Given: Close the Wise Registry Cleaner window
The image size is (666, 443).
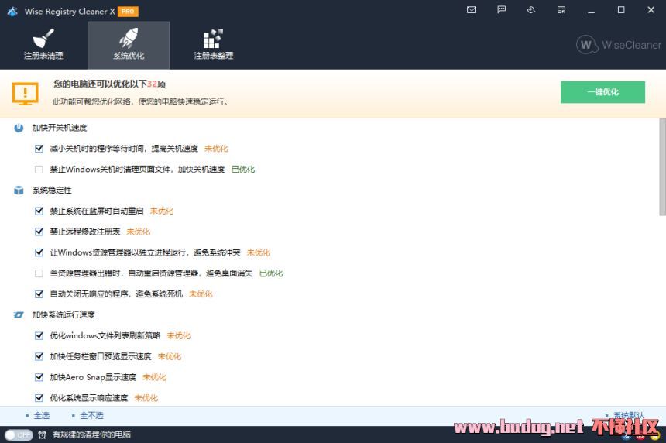Looking at the screenshot, I should click(651, 10).
